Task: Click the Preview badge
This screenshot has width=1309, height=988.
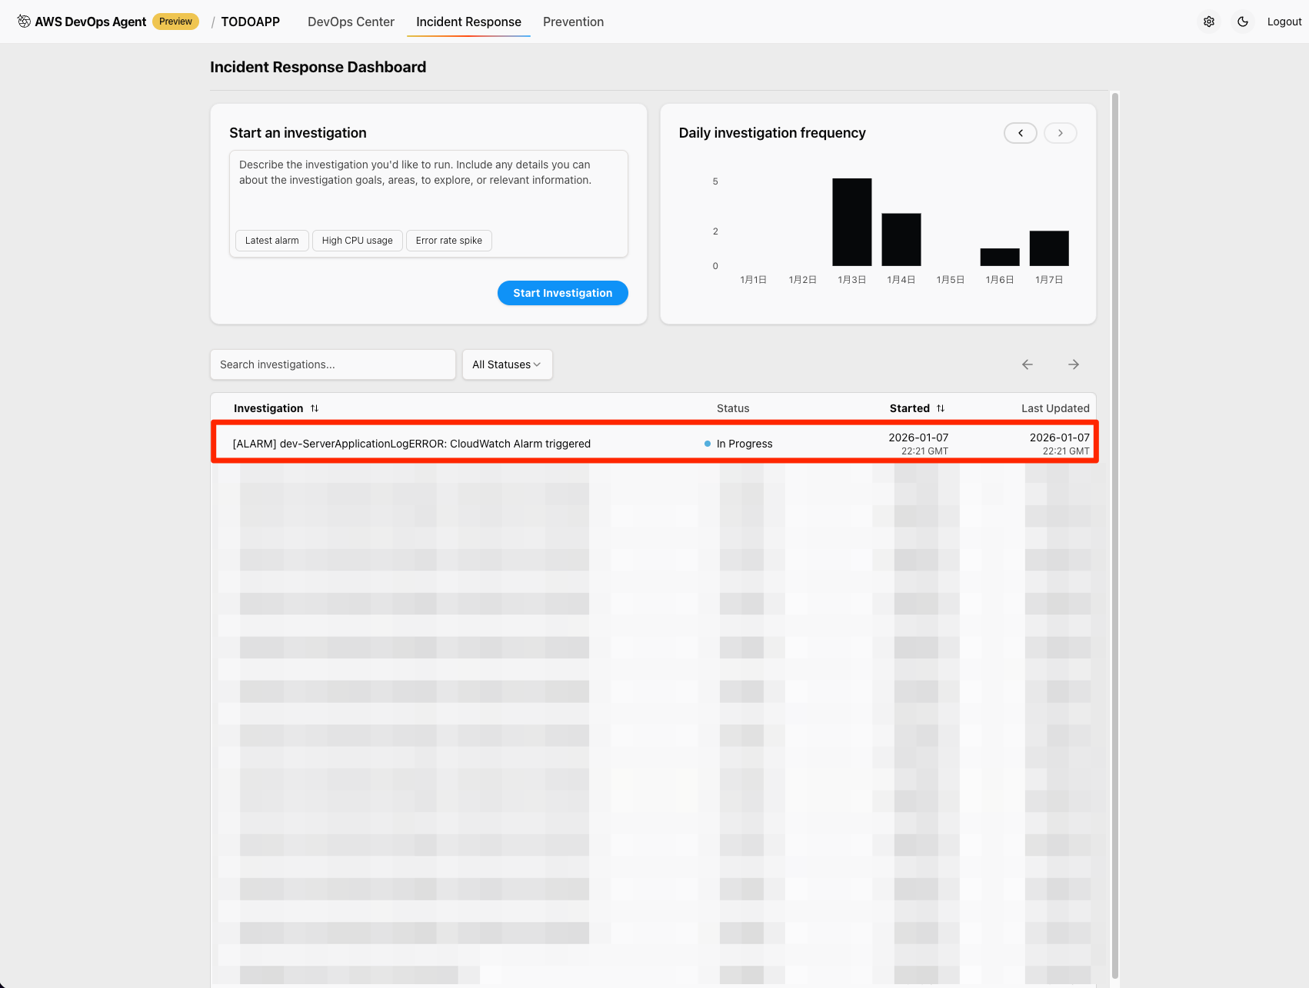Action: point(175,22)
